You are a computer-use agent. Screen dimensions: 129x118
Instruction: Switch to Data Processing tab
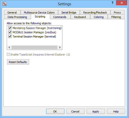(17, 17)
